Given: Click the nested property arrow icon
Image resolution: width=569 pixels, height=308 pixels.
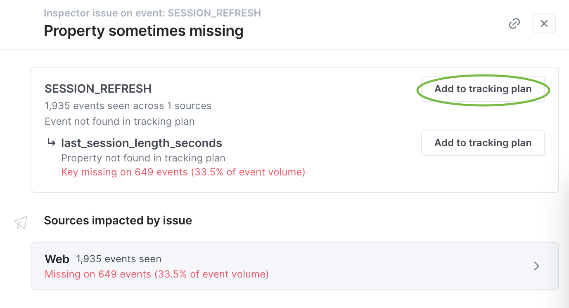Looking at the screenshot, I should tap(51, 142).
